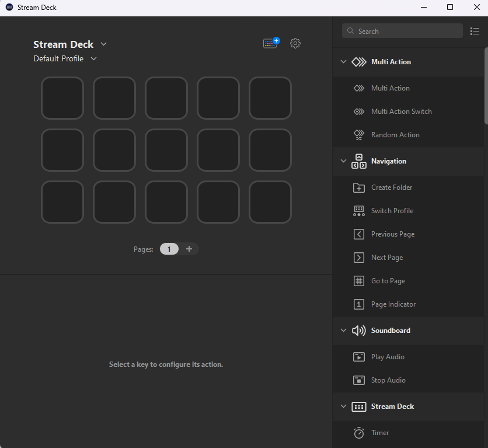Select the Play Audio icon
Screen dimensions: 488x448
click(x=359, y=357)
